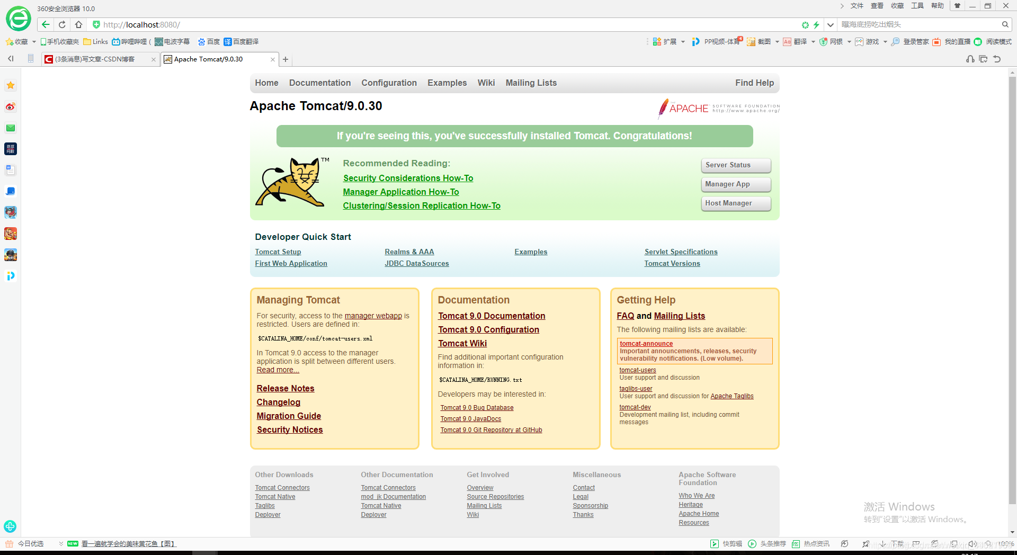Switch to the CSDN博客 tab
The image size is (1017, 555).
[100, 59]
